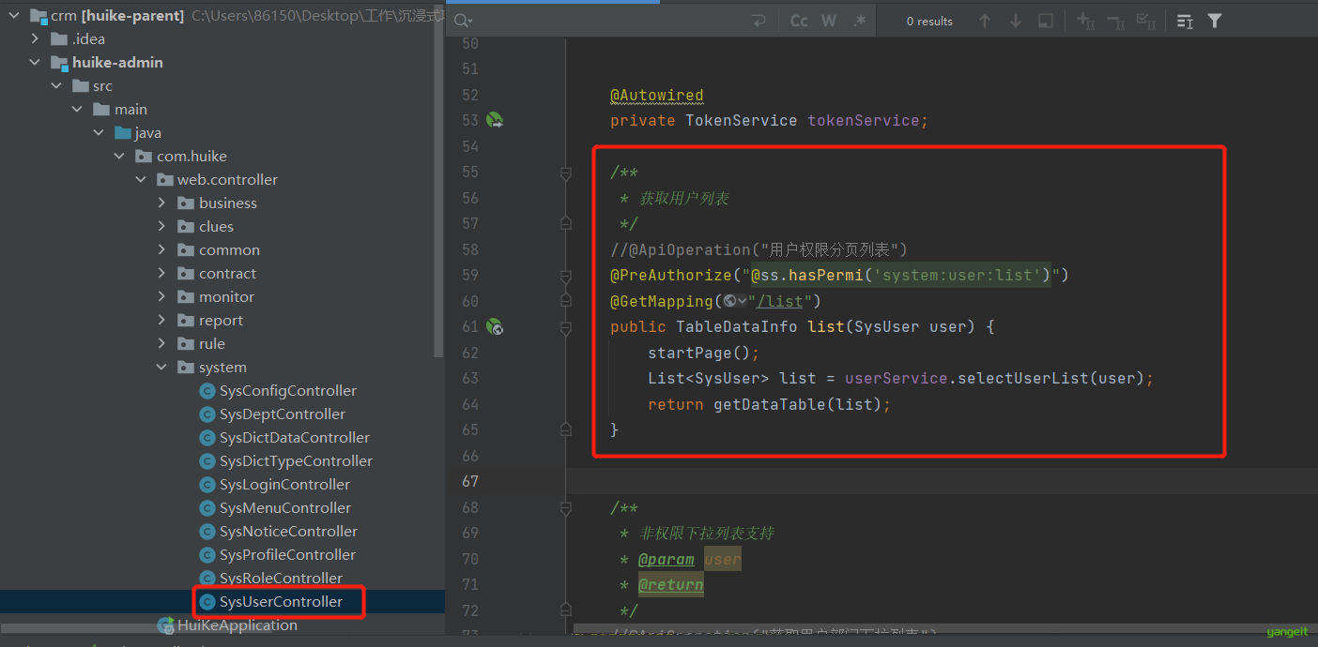1318x647 pixels.
Task: Click the @Autowired annotation on line 52
Action: tap(656, 95)
